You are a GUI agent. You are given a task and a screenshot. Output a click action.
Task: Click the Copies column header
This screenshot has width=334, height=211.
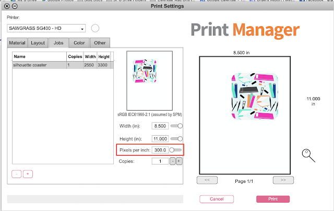pyautogui.click(x=75, y=56)
